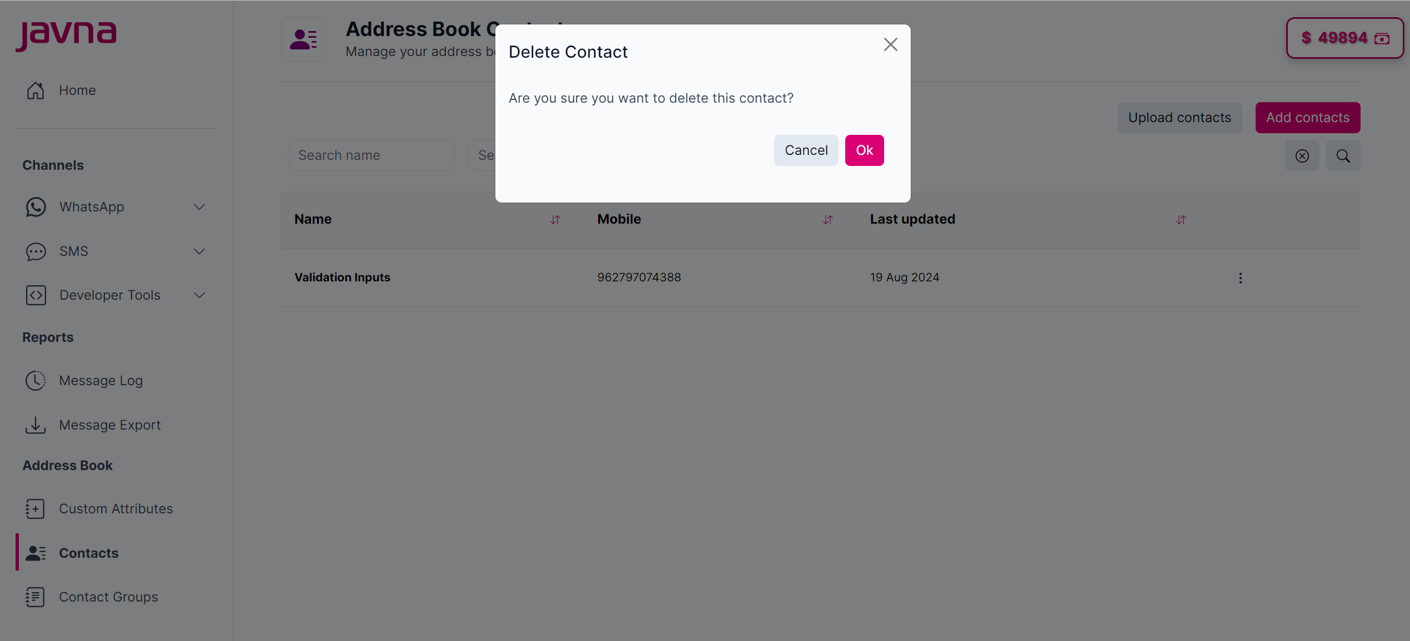This screenshot has width=1410, height=641.
Task: Open the row actions three-dot menu
Action: 1240,278
